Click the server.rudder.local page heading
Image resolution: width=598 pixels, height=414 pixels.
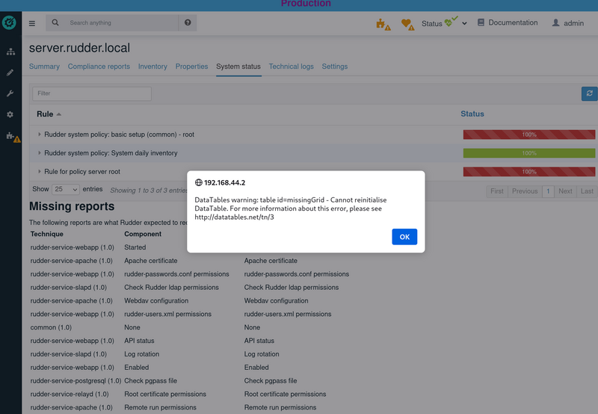pos(79,48)
